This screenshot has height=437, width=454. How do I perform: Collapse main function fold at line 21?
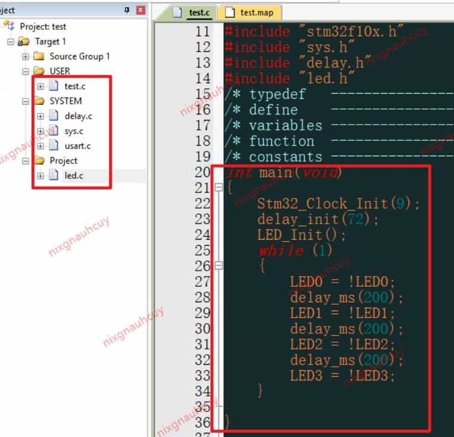pyautogui.click(x=219, y=188)
